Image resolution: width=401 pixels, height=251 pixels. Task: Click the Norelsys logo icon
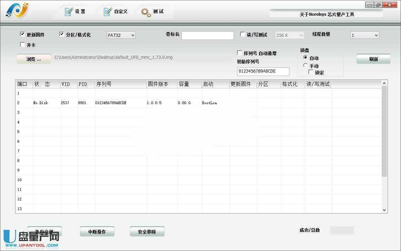point(17,10)
